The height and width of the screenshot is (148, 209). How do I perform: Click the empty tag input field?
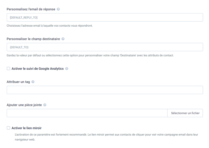(x=104, y=90)
